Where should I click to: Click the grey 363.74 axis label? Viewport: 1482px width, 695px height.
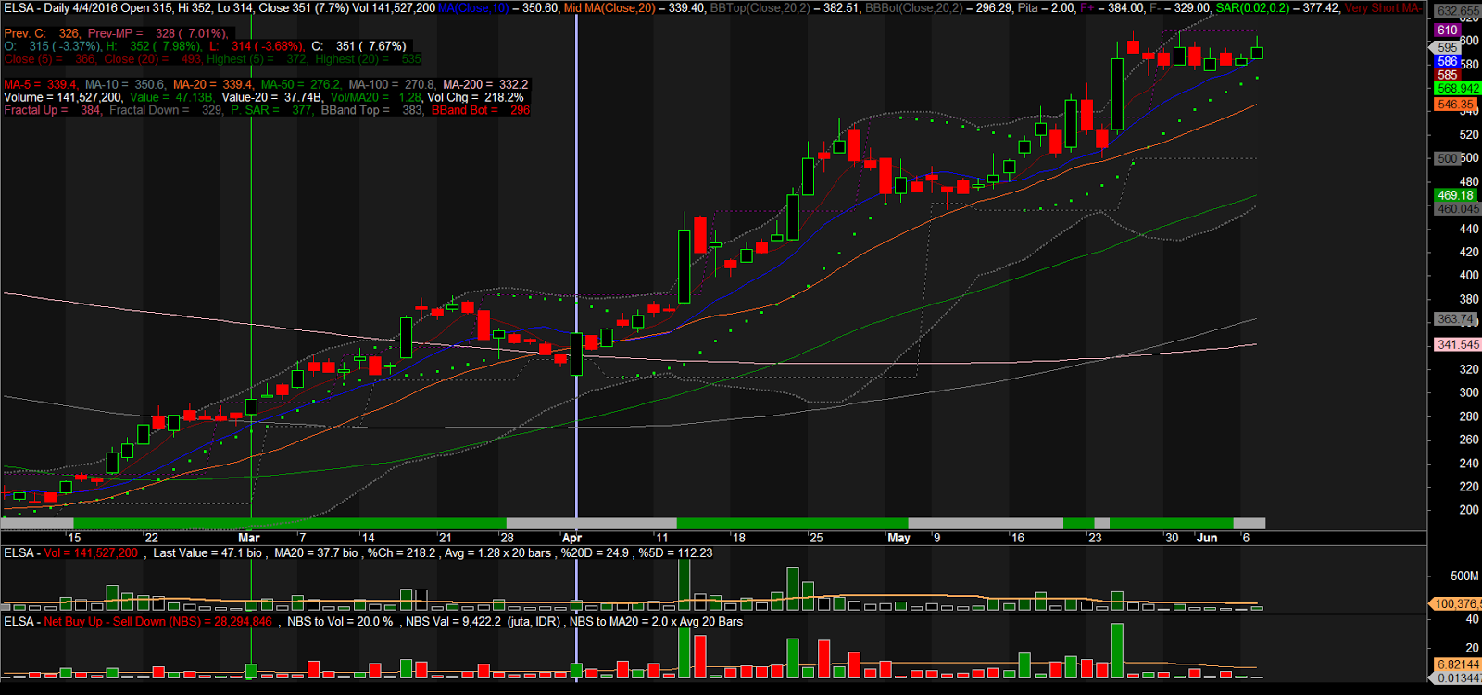point(1455,319)
